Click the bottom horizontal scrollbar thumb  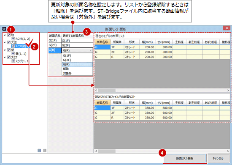click(x=107, y=151)
